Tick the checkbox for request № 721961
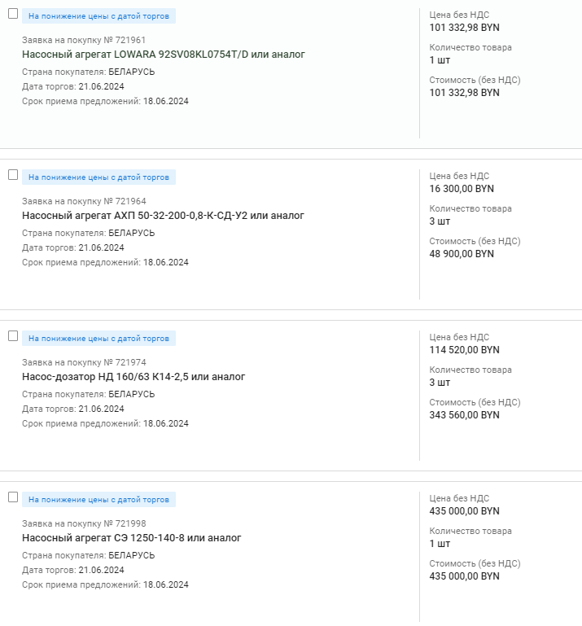 coord(13,14)
